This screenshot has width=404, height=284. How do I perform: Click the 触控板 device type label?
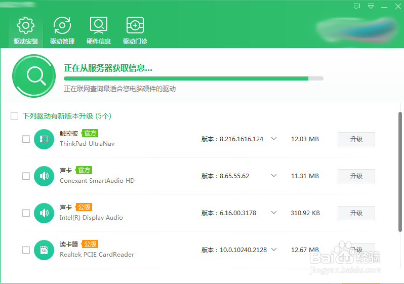coord(69,133)
